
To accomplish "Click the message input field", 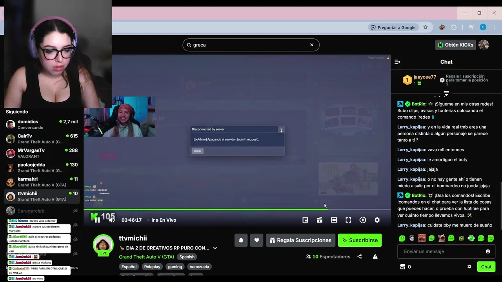I will [x=446, y=251].
